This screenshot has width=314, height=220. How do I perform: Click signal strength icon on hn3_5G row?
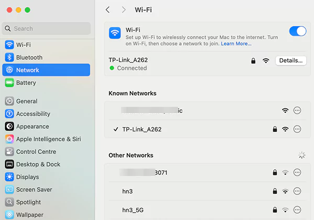(285, 210)
